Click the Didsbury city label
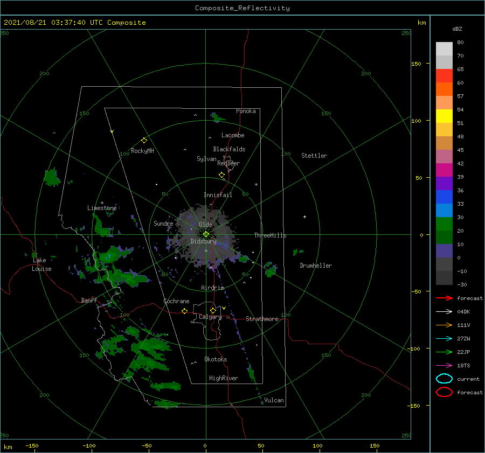Image resolution: width=485 pixels, height=453 pixels. tap(203, 241)
